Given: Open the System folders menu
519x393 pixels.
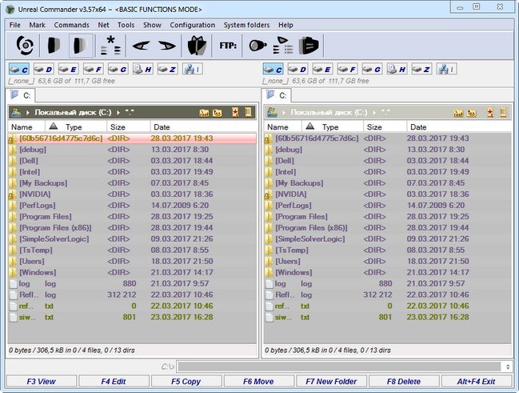Looking at the screenshot, I should pos(246,25).
